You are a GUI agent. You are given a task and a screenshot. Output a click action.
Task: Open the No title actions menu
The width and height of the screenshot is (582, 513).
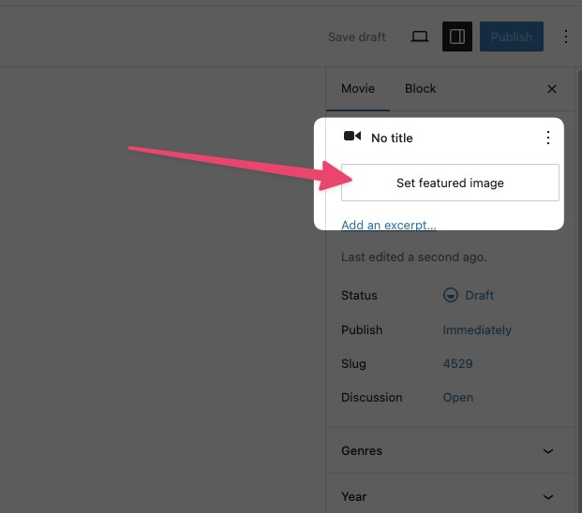click(x=548, y=138)
